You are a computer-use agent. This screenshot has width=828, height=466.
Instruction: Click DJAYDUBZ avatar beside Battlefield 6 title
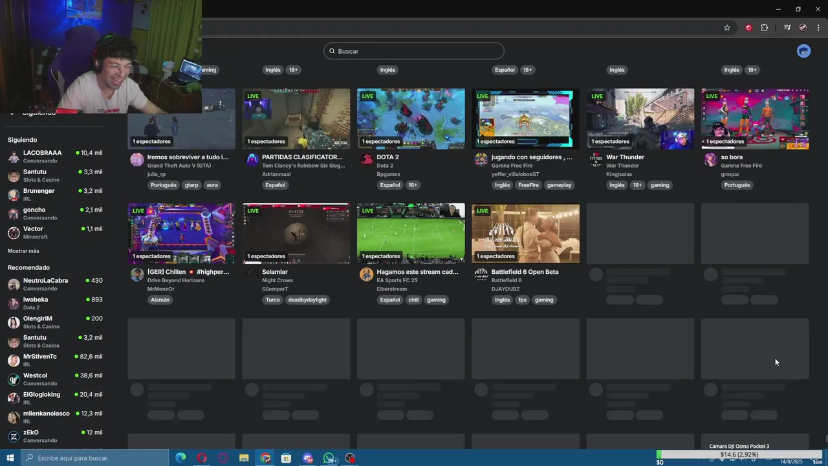tap(481, 274)
